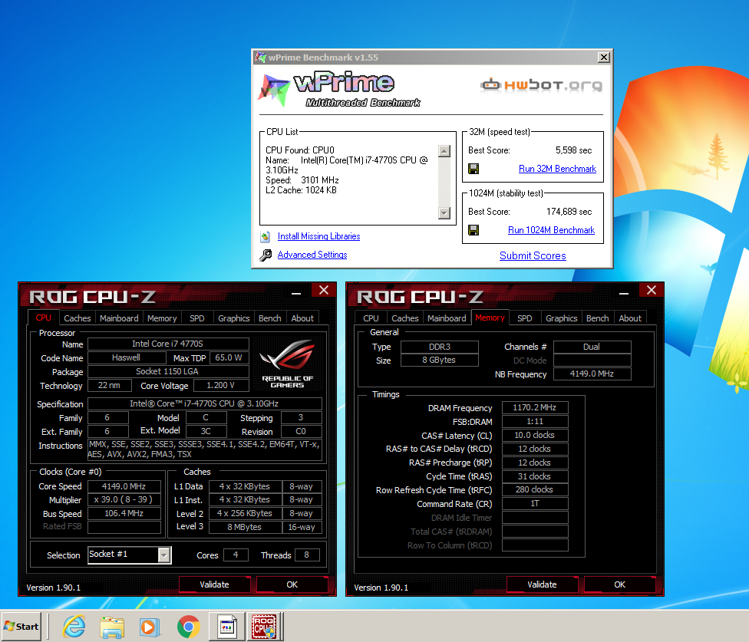The image size is (749, 642).
Task: Click the save icon beside Run 1024M Benchmark
Action: click(473, 230)
